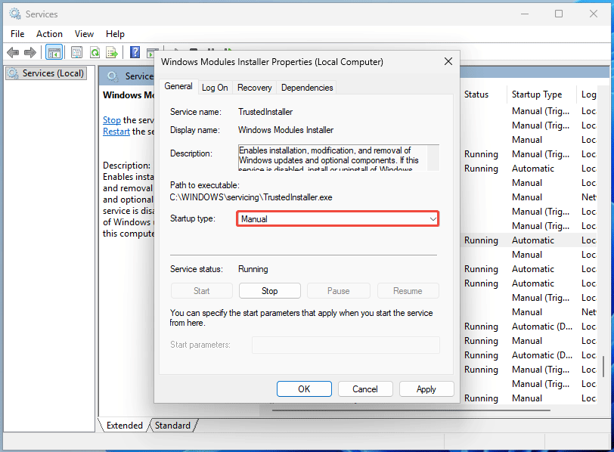Click the Stop link for the service

pyautogui.click(x=111, y=119)
